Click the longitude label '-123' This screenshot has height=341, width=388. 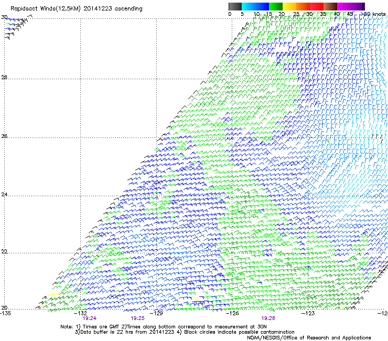click(308, 313)
